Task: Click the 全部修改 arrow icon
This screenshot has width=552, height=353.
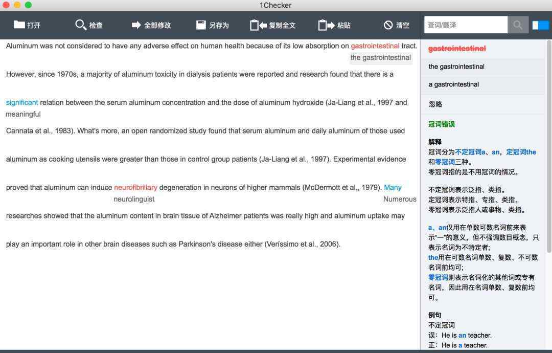Action: click(x=136, y=25)
